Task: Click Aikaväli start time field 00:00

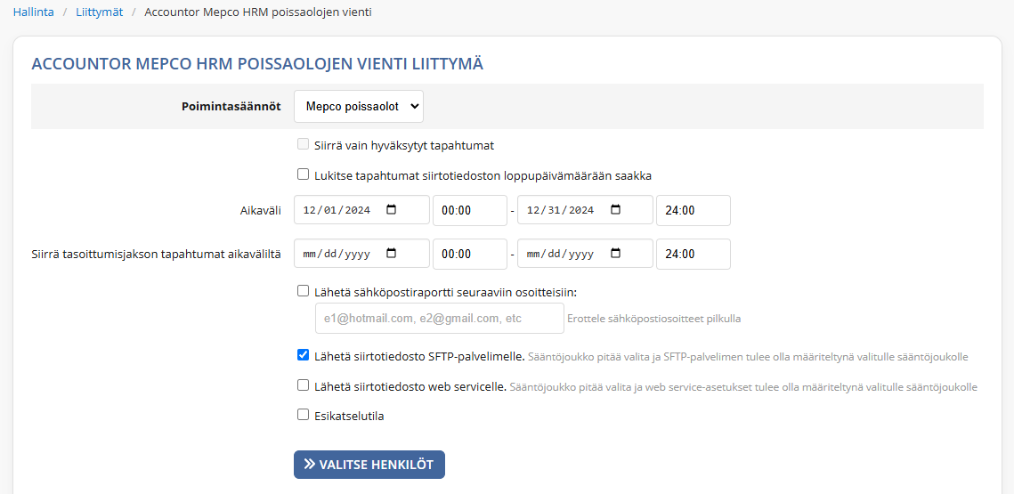Action: (470, 210)
